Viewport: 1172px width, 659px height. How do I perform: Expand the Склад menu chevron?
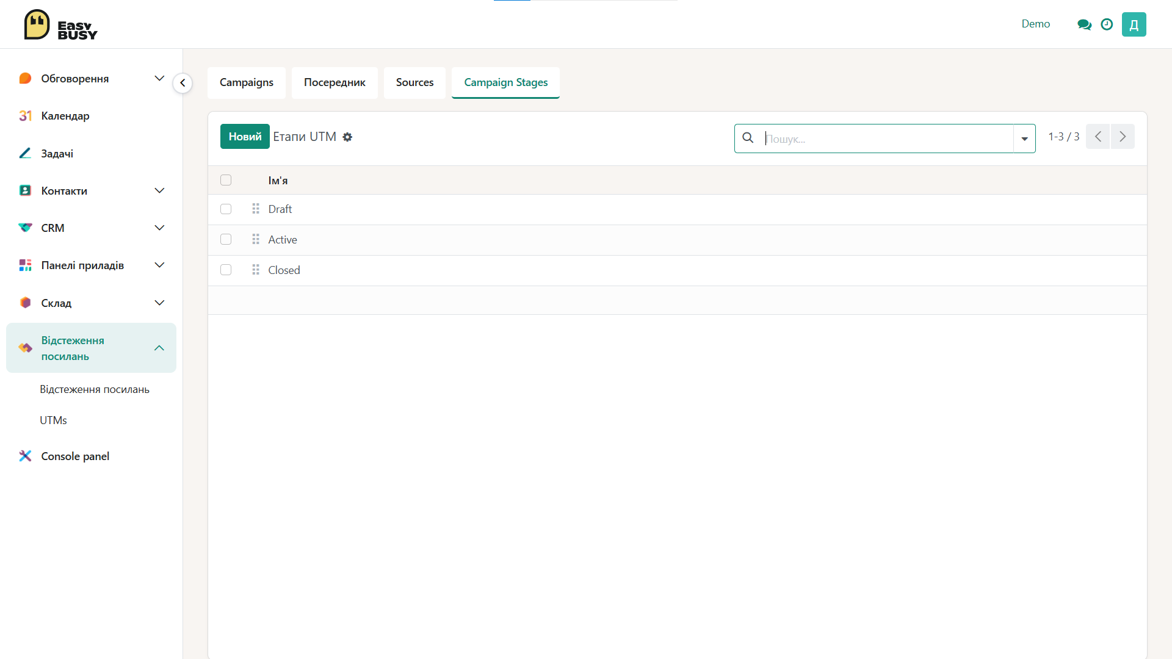159,303
